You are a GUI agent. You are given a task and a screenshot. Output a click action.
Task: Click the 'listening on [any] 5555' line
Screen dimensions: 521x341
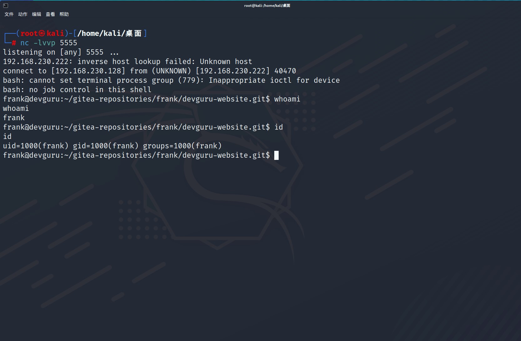click(x=61, y=52)
